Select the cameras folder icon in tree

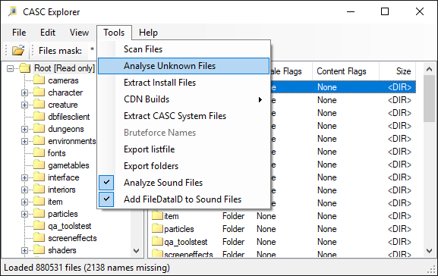click(39, 80)
